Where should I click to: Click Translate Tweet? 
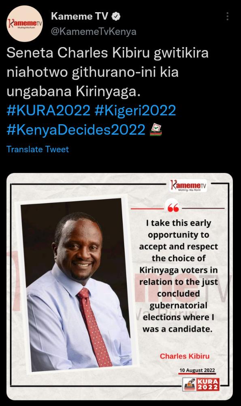pyautogui.click(x=38, y=149)
